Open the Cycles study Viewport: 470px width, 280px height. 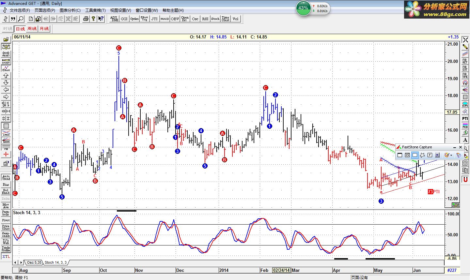tap(134, 19)
